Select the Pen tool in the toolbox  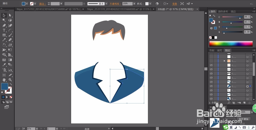coord(4,25)
